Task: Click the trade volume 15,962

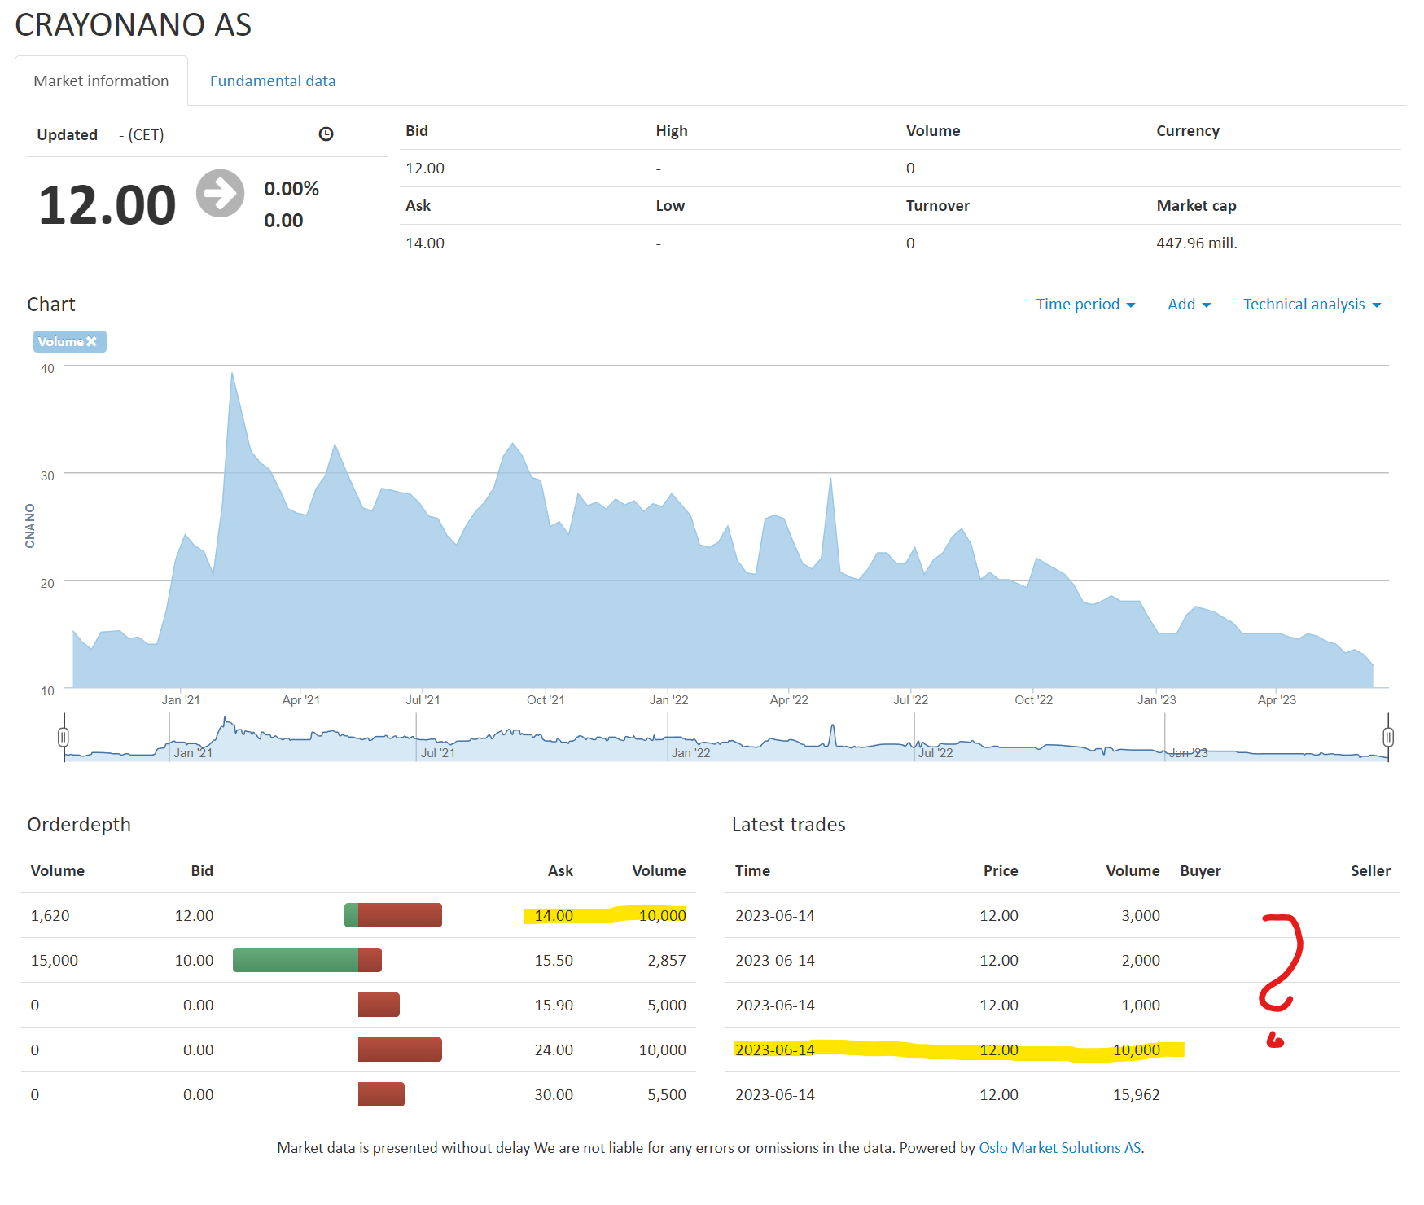Action: (1137, 1094)
